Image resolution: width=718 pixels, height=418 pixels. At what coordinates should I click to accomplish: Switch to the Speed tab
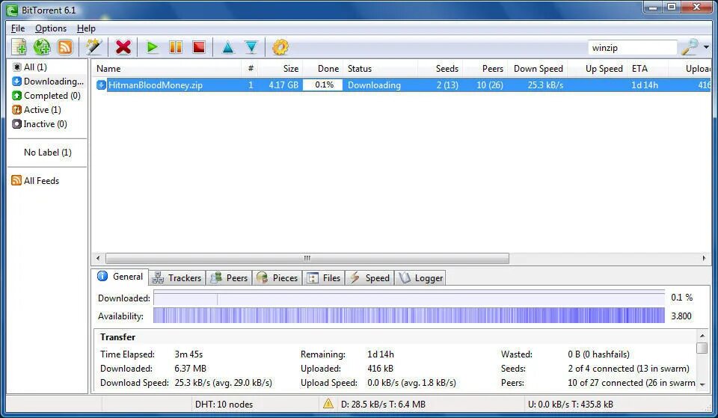369,277
